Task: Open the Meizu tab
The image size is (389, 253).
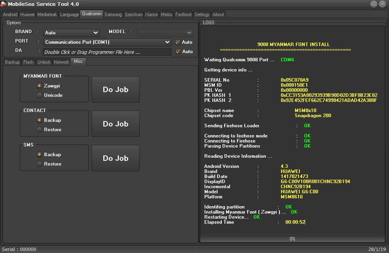Action: click(166, 14)
